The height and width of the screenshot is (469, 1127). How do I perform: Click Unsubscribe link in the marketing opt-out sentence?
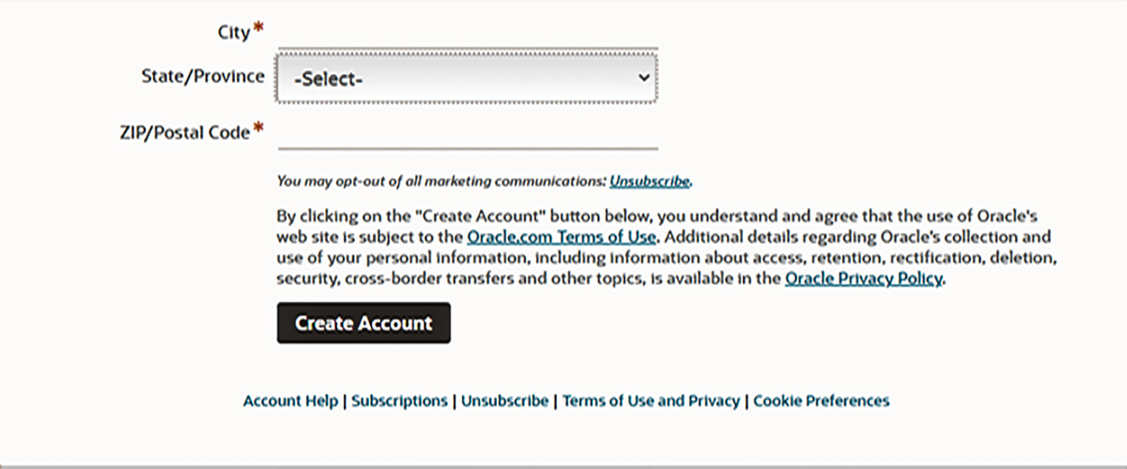point(649,181)
